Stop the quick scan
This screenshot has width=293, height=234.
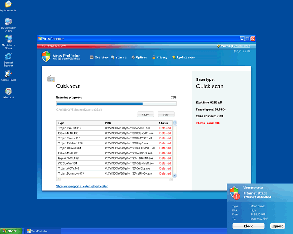tap(166, 114)
